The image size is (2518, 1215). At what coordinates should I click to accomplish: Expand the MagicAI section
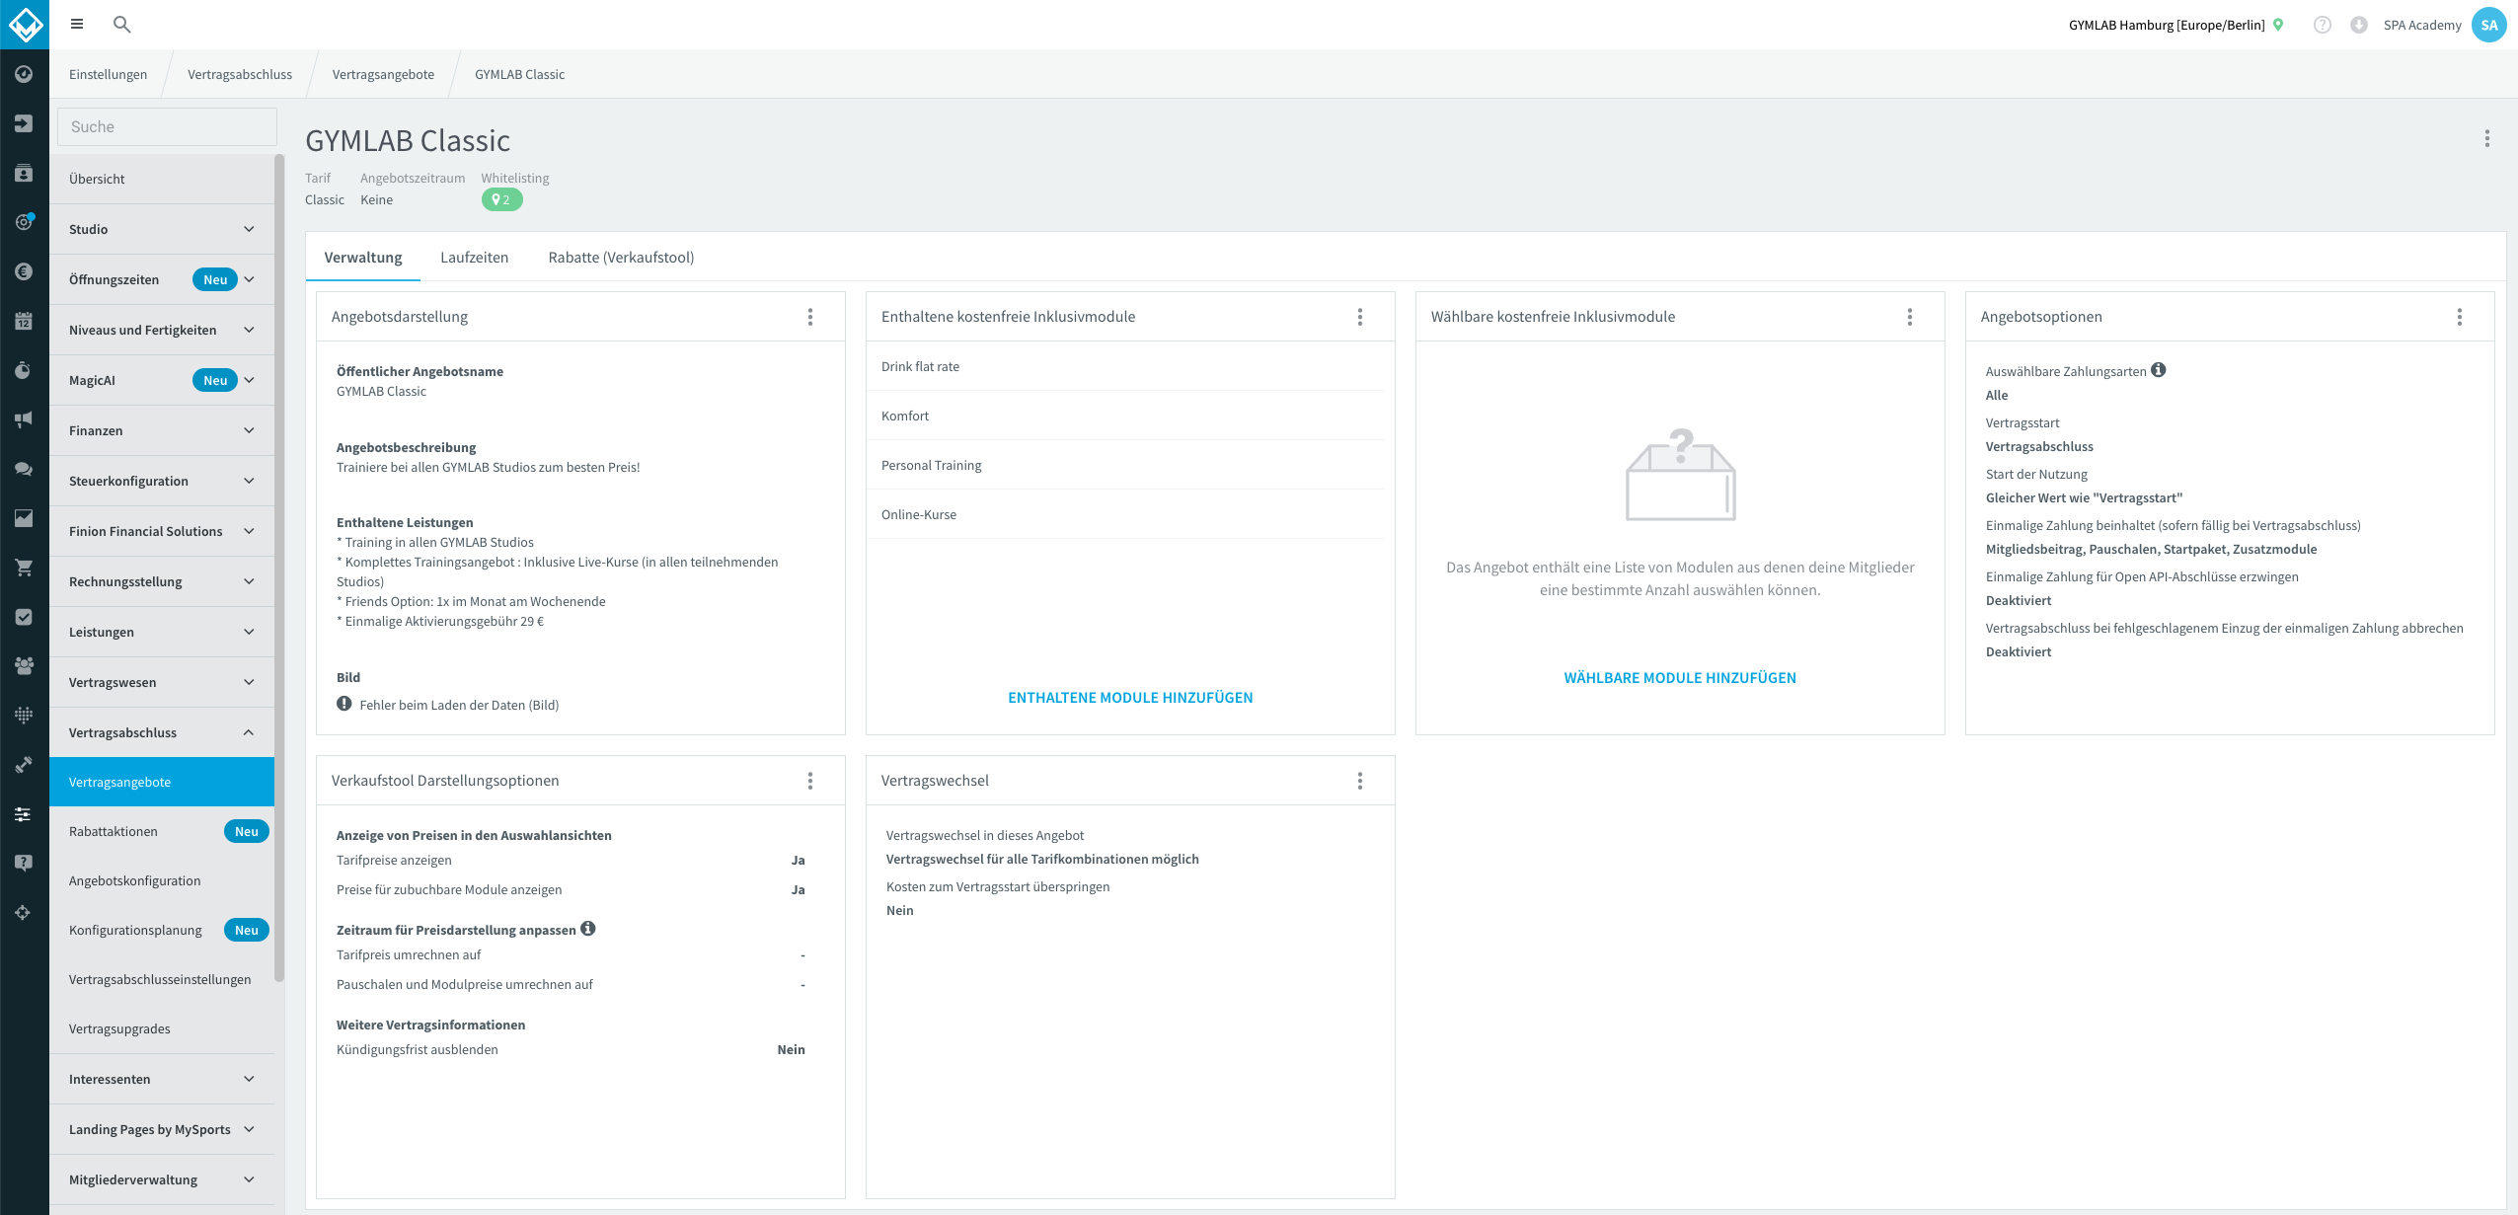tap(162, 380)
